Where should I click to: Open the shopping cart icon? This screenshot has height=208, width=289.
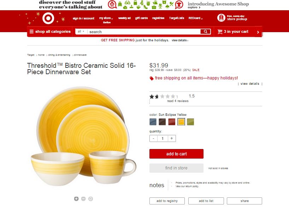[x=220, y=31]
